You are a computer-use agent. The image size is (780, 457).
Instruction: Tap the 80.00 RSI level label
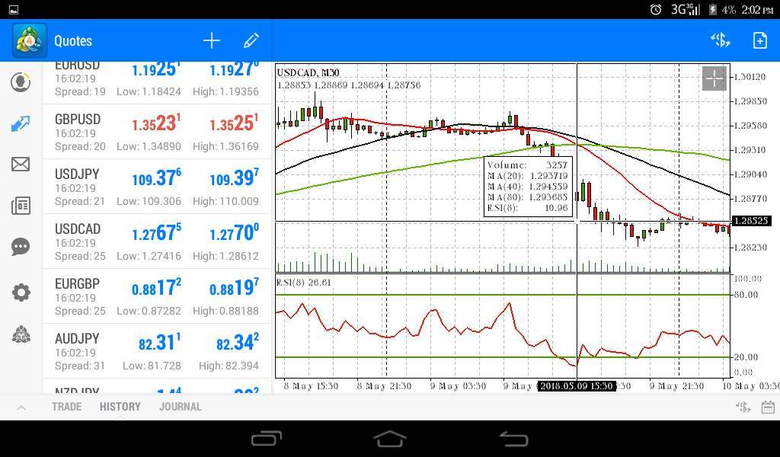[746, 295]
